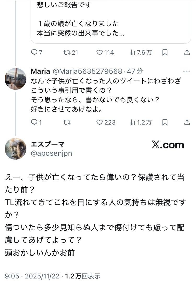This screenshot has width=196, height=285.
Task: Open Maria's profile picture
Action: coord(16,79)
